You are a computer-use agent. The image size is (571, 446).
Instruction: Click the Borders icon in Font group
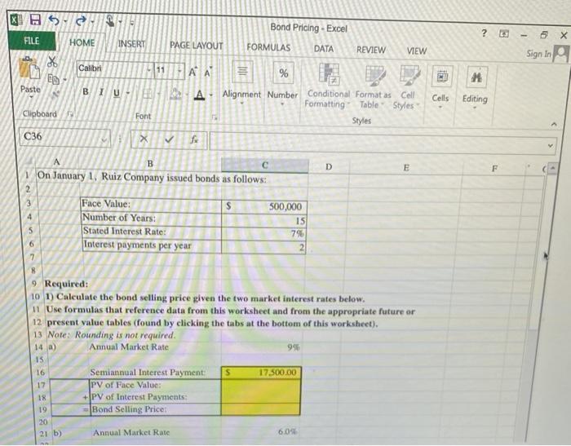(x=147, y=94)
